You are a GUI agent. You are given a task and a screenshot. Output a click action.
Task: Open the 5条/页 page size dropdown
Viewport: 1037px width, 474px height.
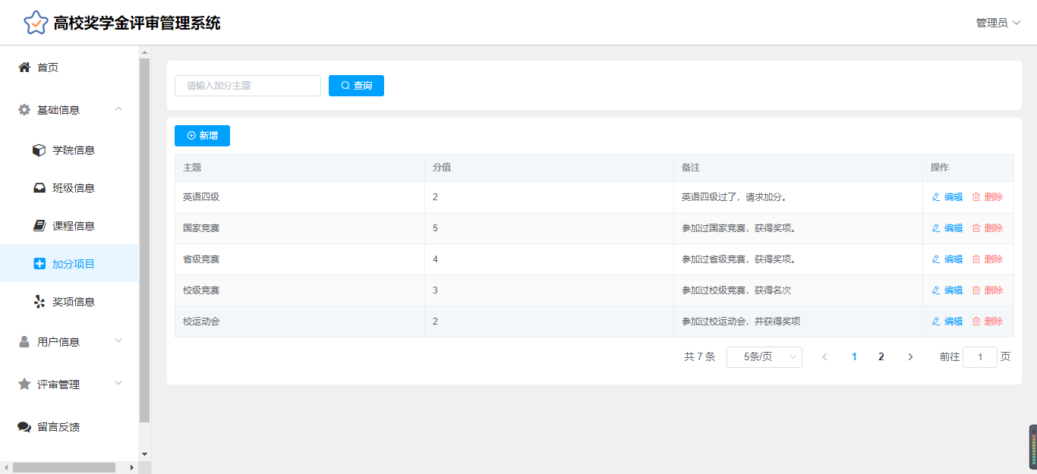[764, 357]
